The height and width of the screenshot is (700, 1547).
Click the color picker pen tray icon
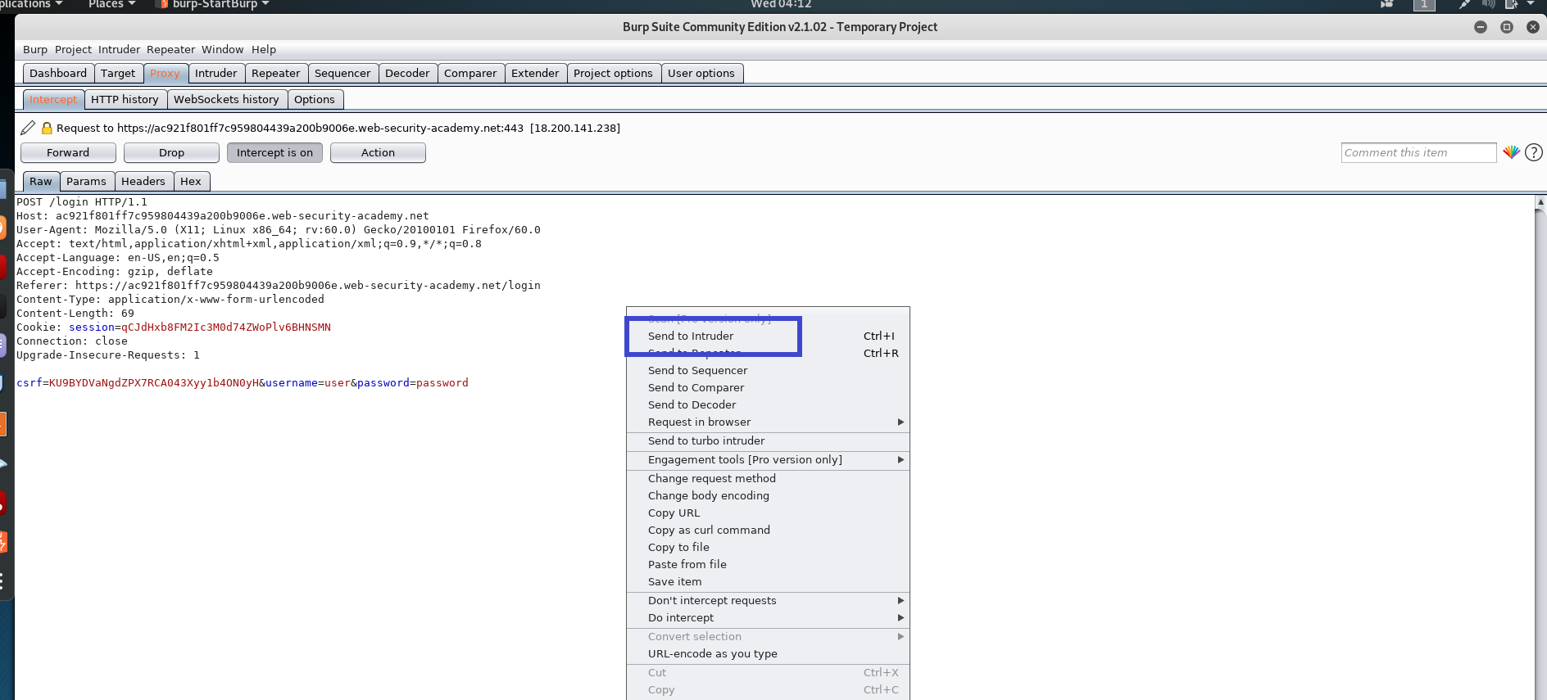pos(1464,4)
